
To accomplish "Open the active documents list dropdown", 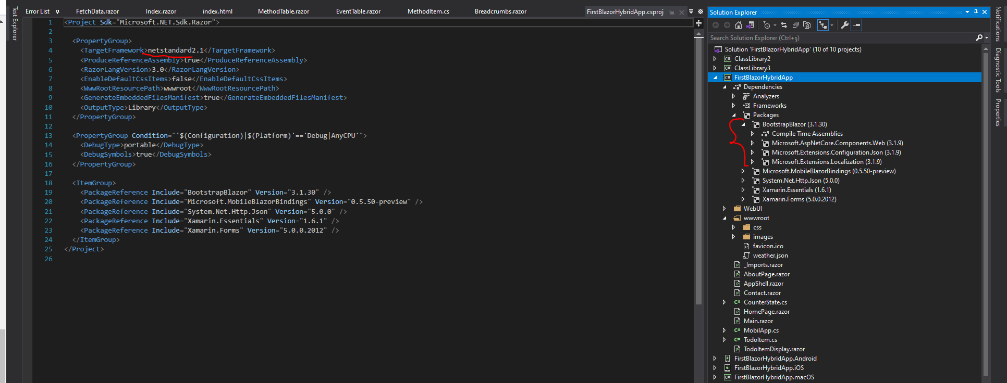I will click(x=691, y=11).
